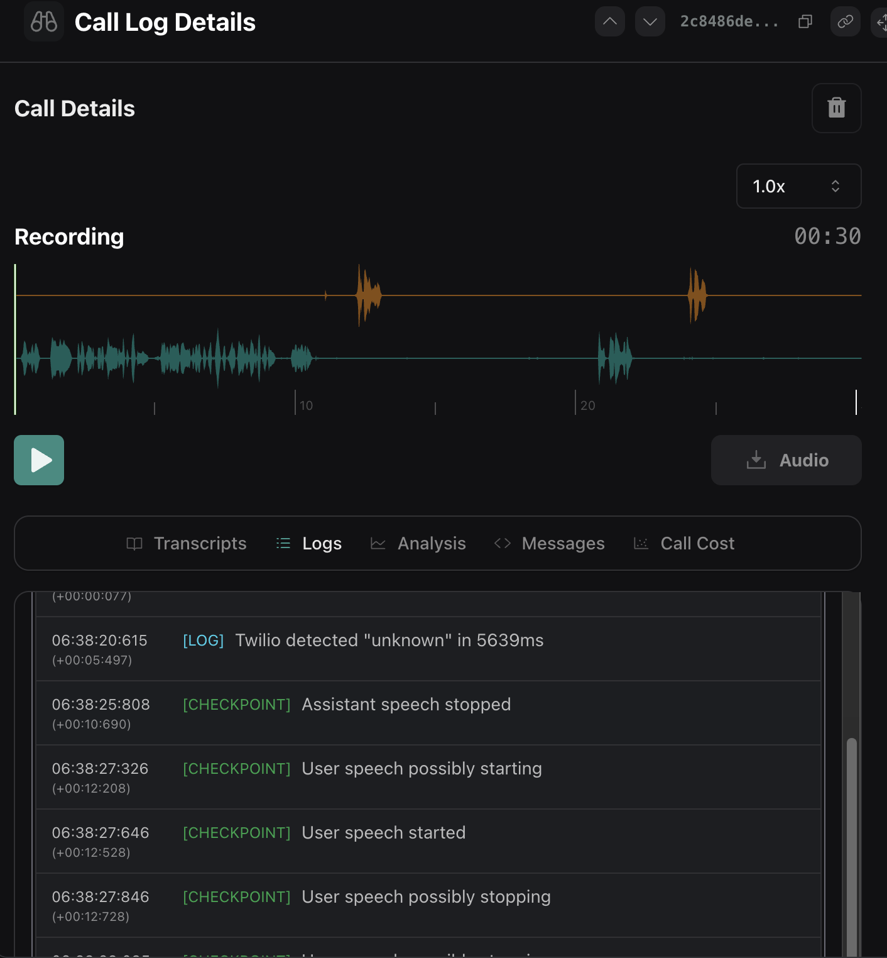Click timestamp 06:38:20:615
This screenshot has height=958, width=887.
point(99,641)
